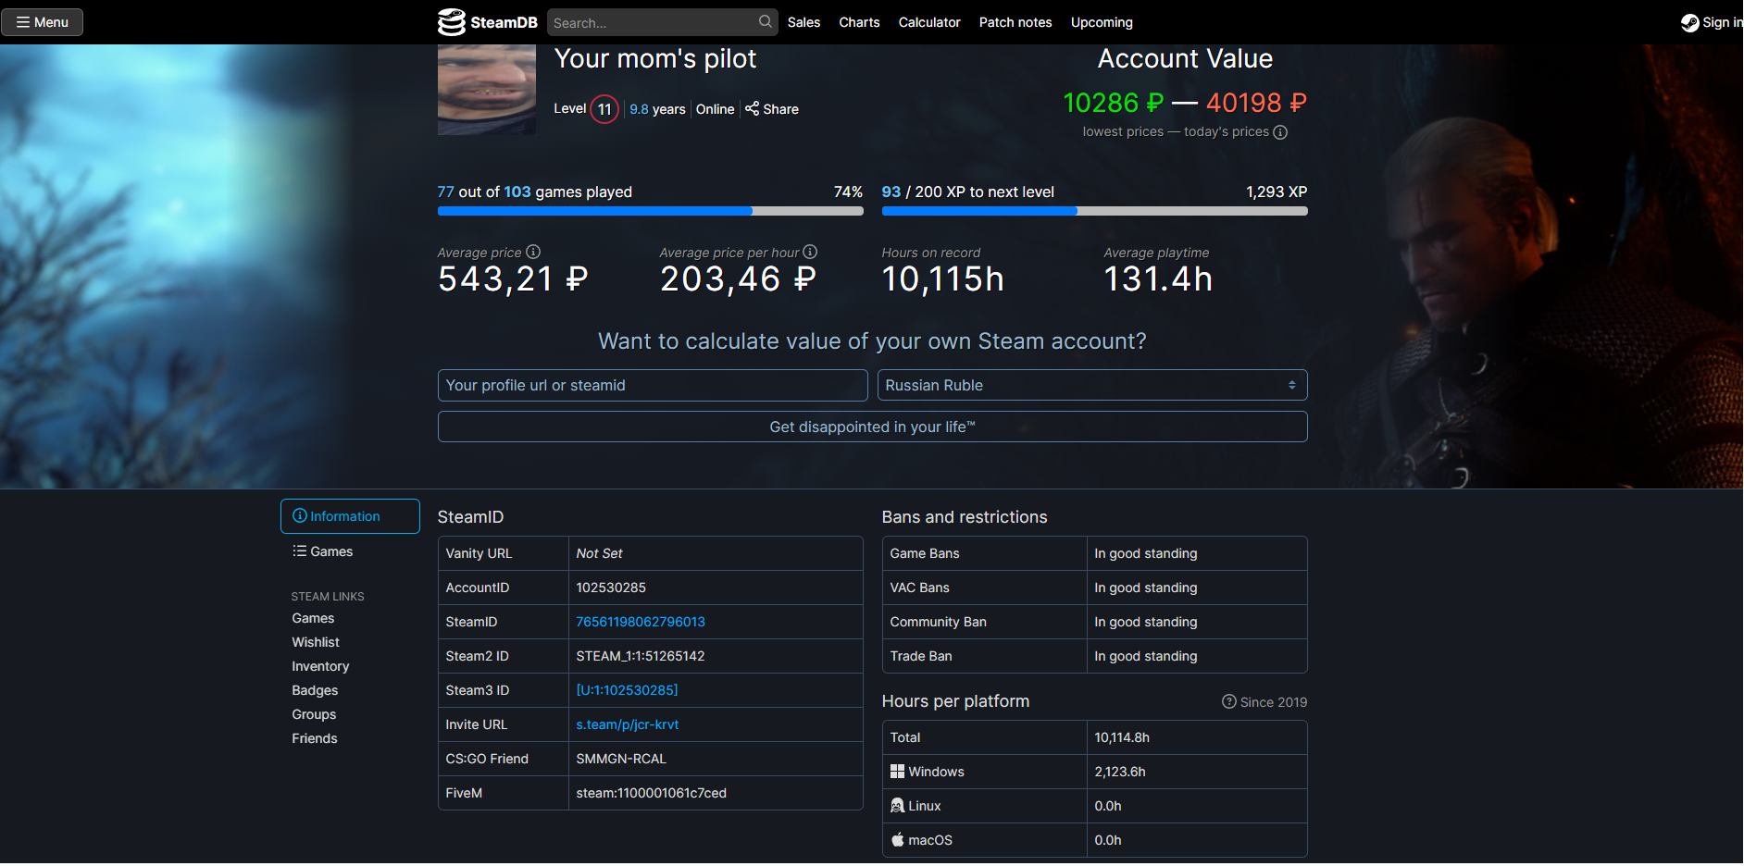Open Games under Steam Links

[313, 618]
